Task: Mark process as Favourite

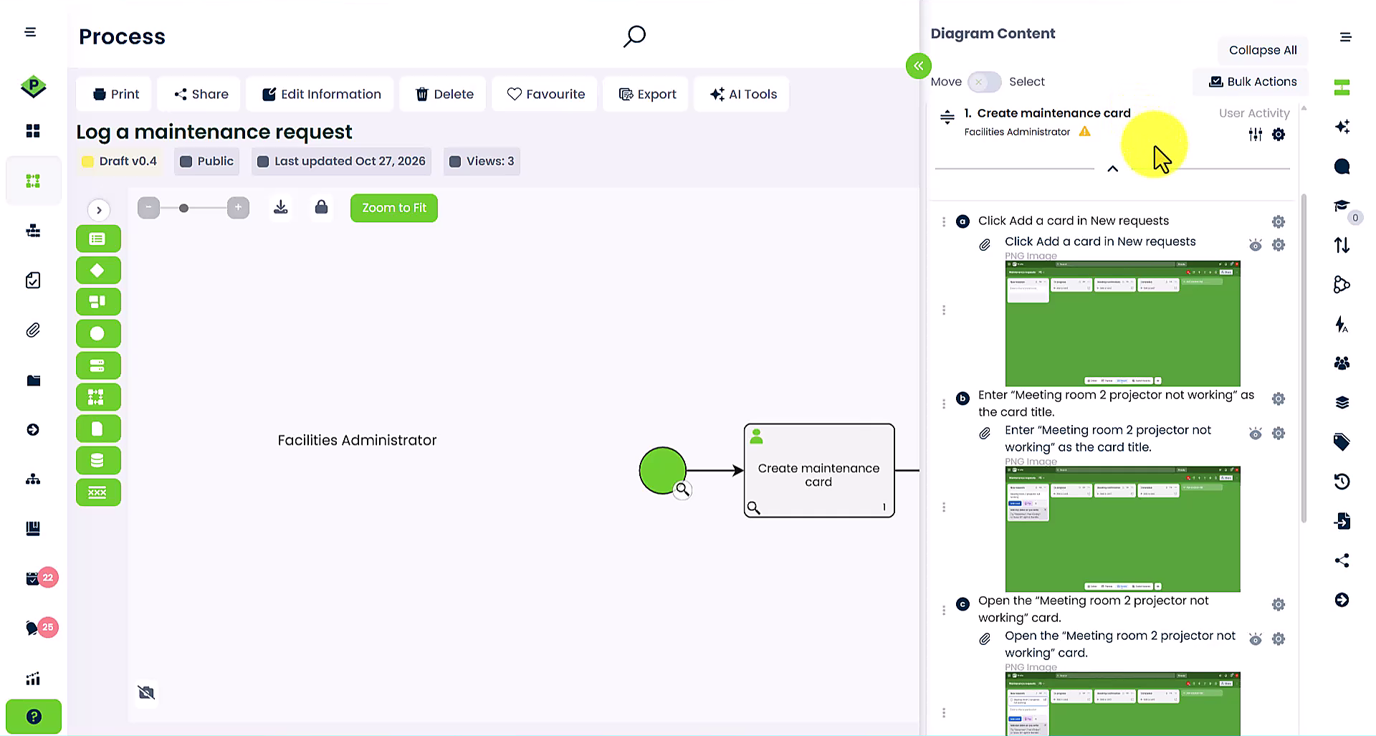Action: [x=545, y=94]
